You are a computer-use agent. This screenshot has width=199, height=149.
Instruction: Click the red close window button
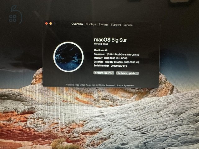pos(46,23)
